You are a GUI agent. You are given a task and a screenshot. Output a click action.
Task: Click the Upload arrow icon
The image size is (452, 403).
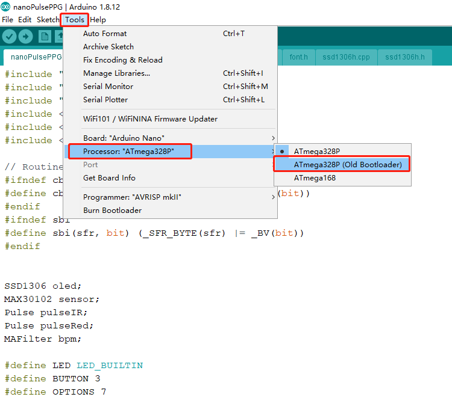click(26, 37)
